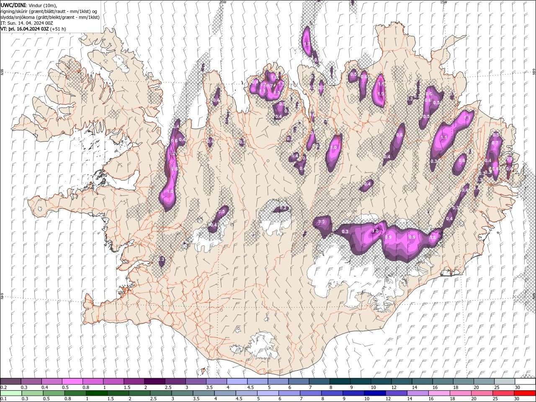
Task: Click the bright magenta 0.5 swatch in upper legend
Action: click(72, 381)
